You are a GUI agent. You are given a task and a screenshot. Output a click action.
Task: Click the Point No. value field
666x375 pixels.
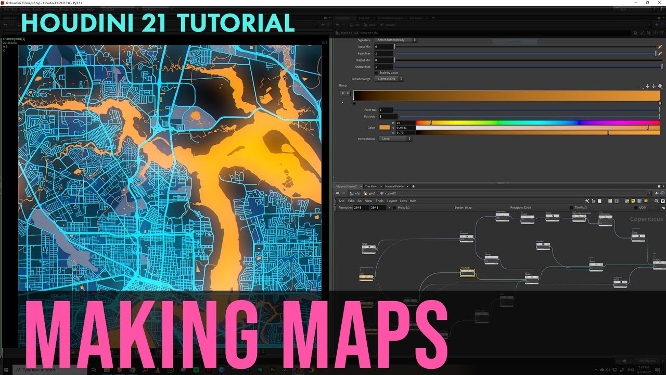386,110
